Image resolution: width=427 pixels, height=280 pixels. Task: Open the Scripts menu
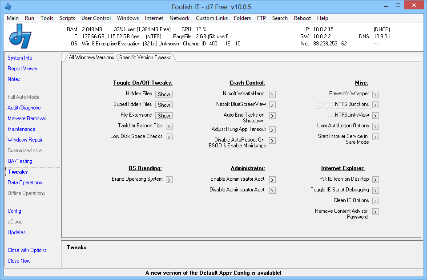point(67,18)
